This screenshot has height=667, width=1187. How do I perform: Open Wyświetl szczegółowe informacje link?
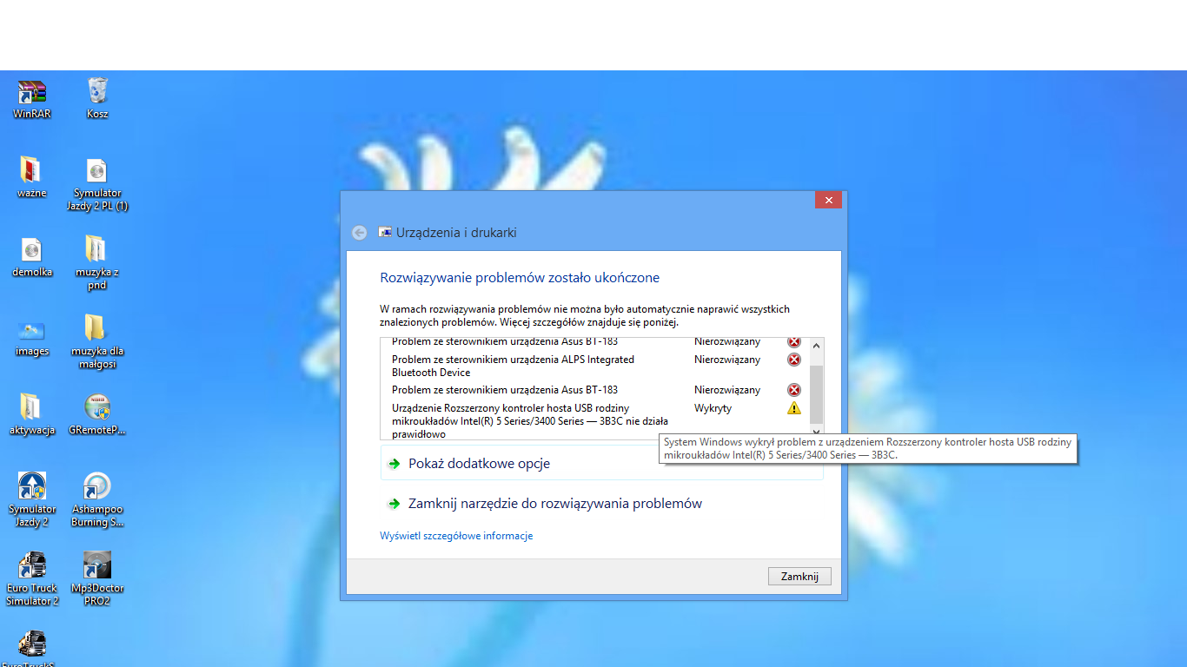pos(456,536)
